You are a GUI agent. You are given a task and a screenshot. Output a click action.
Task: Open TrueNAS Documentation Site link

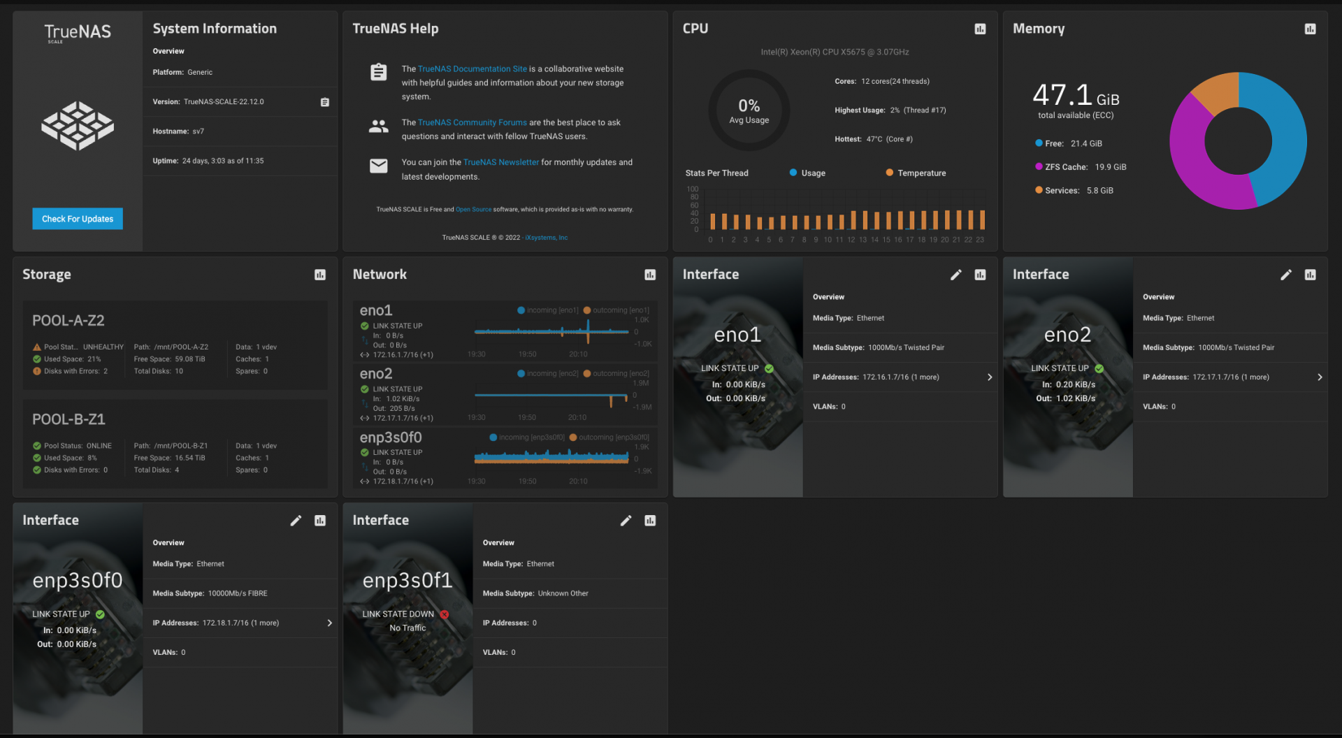[x=472, y=69]
